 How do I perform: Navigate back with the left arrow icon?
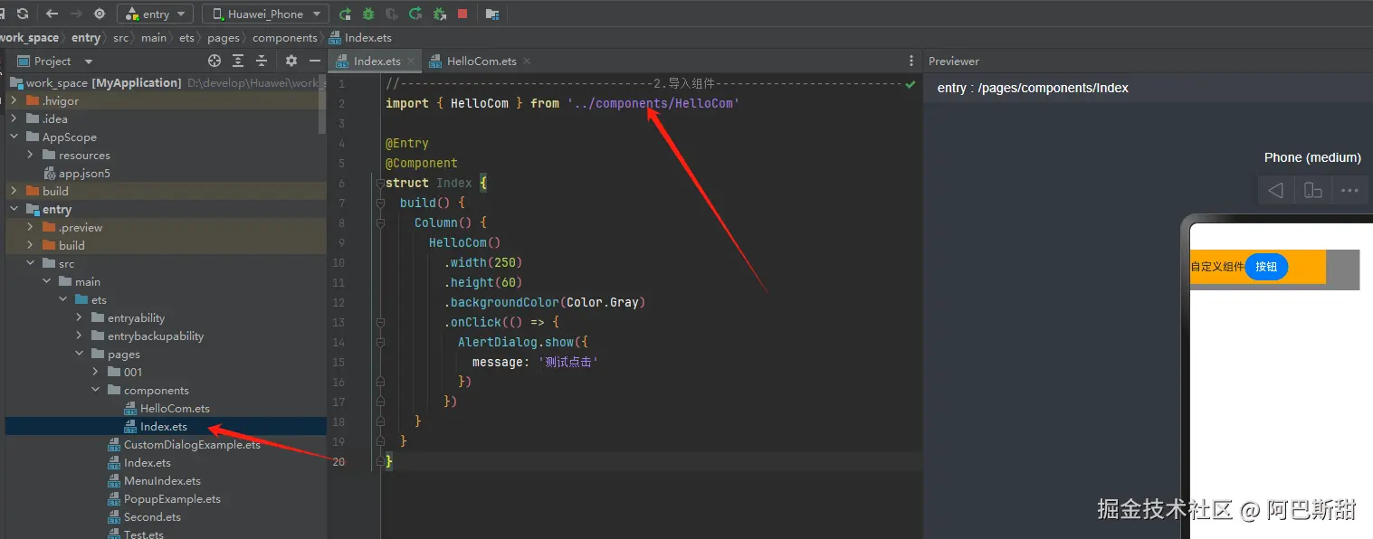52,14
